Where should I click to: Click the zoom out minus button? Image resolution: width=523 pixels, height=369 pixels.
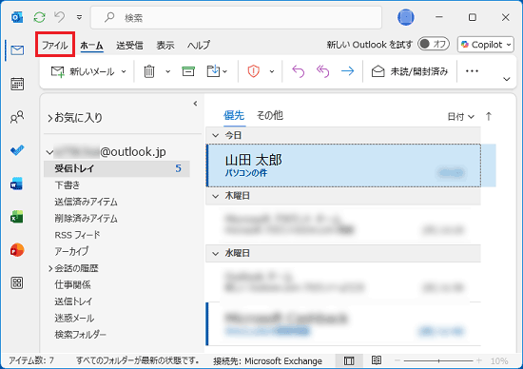click(397, 360)
